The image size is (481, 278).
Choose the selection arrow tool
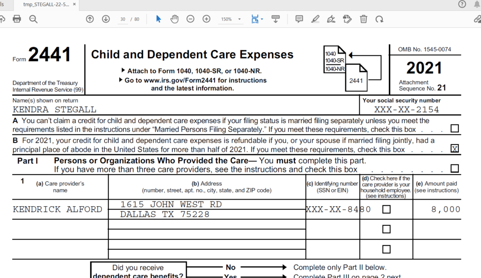[158, 19]
